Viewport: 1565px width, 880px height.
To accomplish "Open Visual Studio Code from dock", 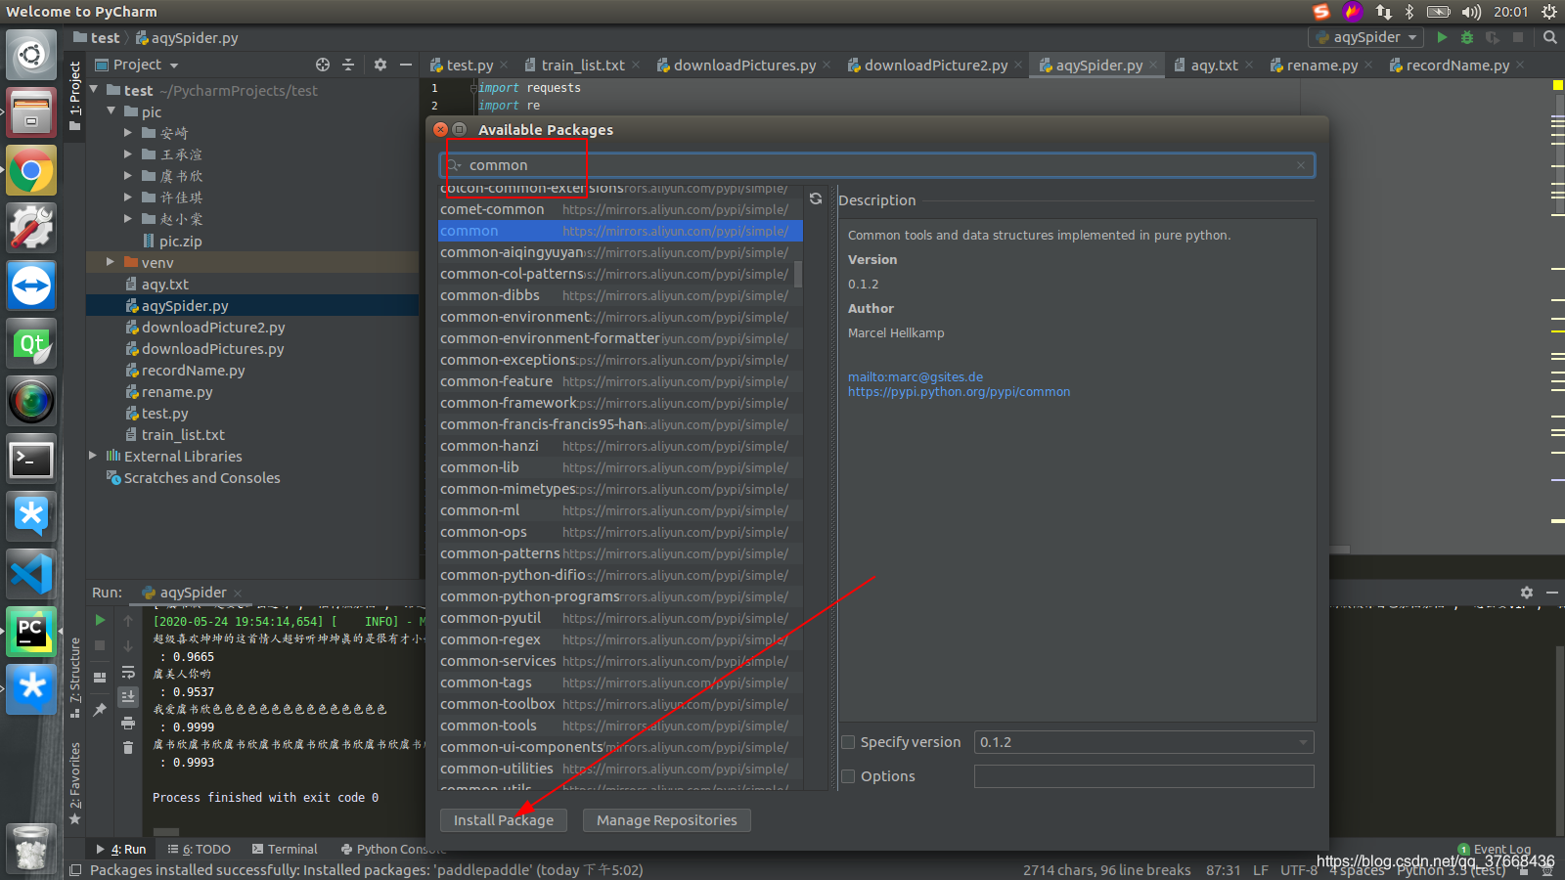I will 31,574.
